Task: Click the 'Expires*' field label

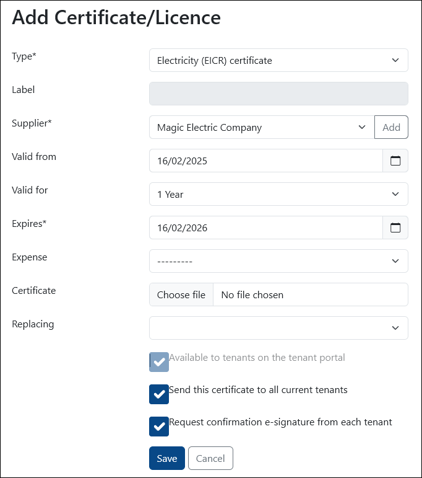Action: coord(29,223)
